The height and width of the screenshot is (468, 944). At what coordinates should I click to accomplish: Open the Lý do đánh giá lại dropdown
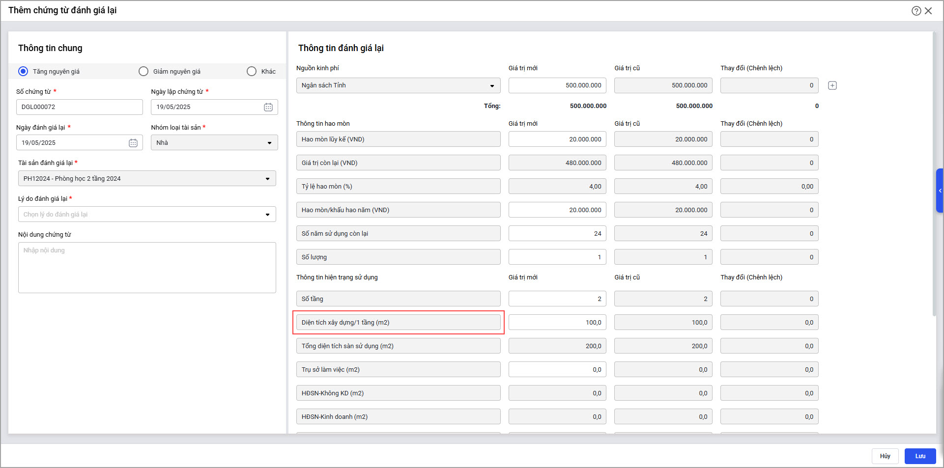point(267,215)
